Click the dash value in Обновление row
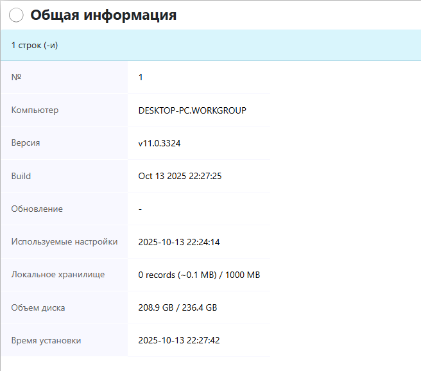The height and width of the screenshot is (371, 421). [141, 209]
